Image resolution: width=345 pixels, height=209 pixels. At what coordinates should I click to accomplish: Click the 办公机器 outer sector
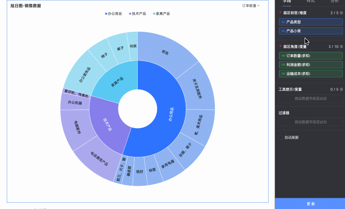tap(75, 102)
